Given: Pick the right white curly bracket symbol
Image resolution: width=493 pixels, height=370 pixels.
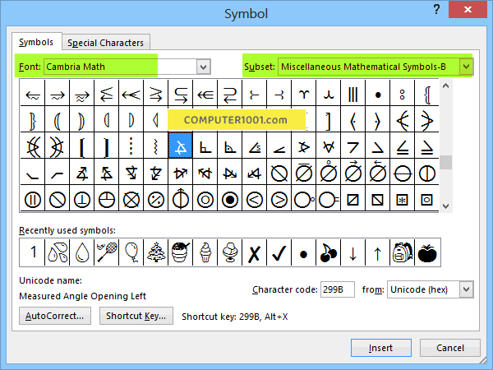Looking at the screenshot, I should point(33,119).
